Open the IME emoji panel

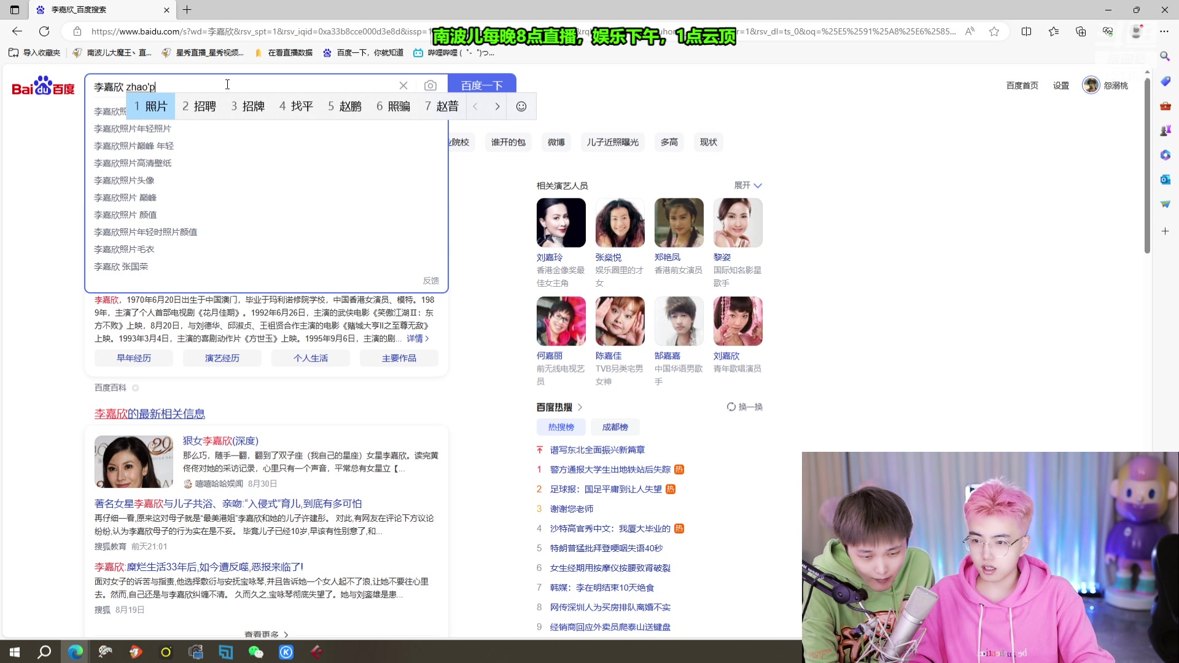point(521,106)
